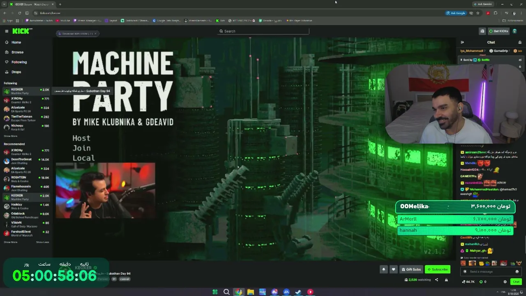Open chat settings gear
526x296 pixels.
[505, 282]
